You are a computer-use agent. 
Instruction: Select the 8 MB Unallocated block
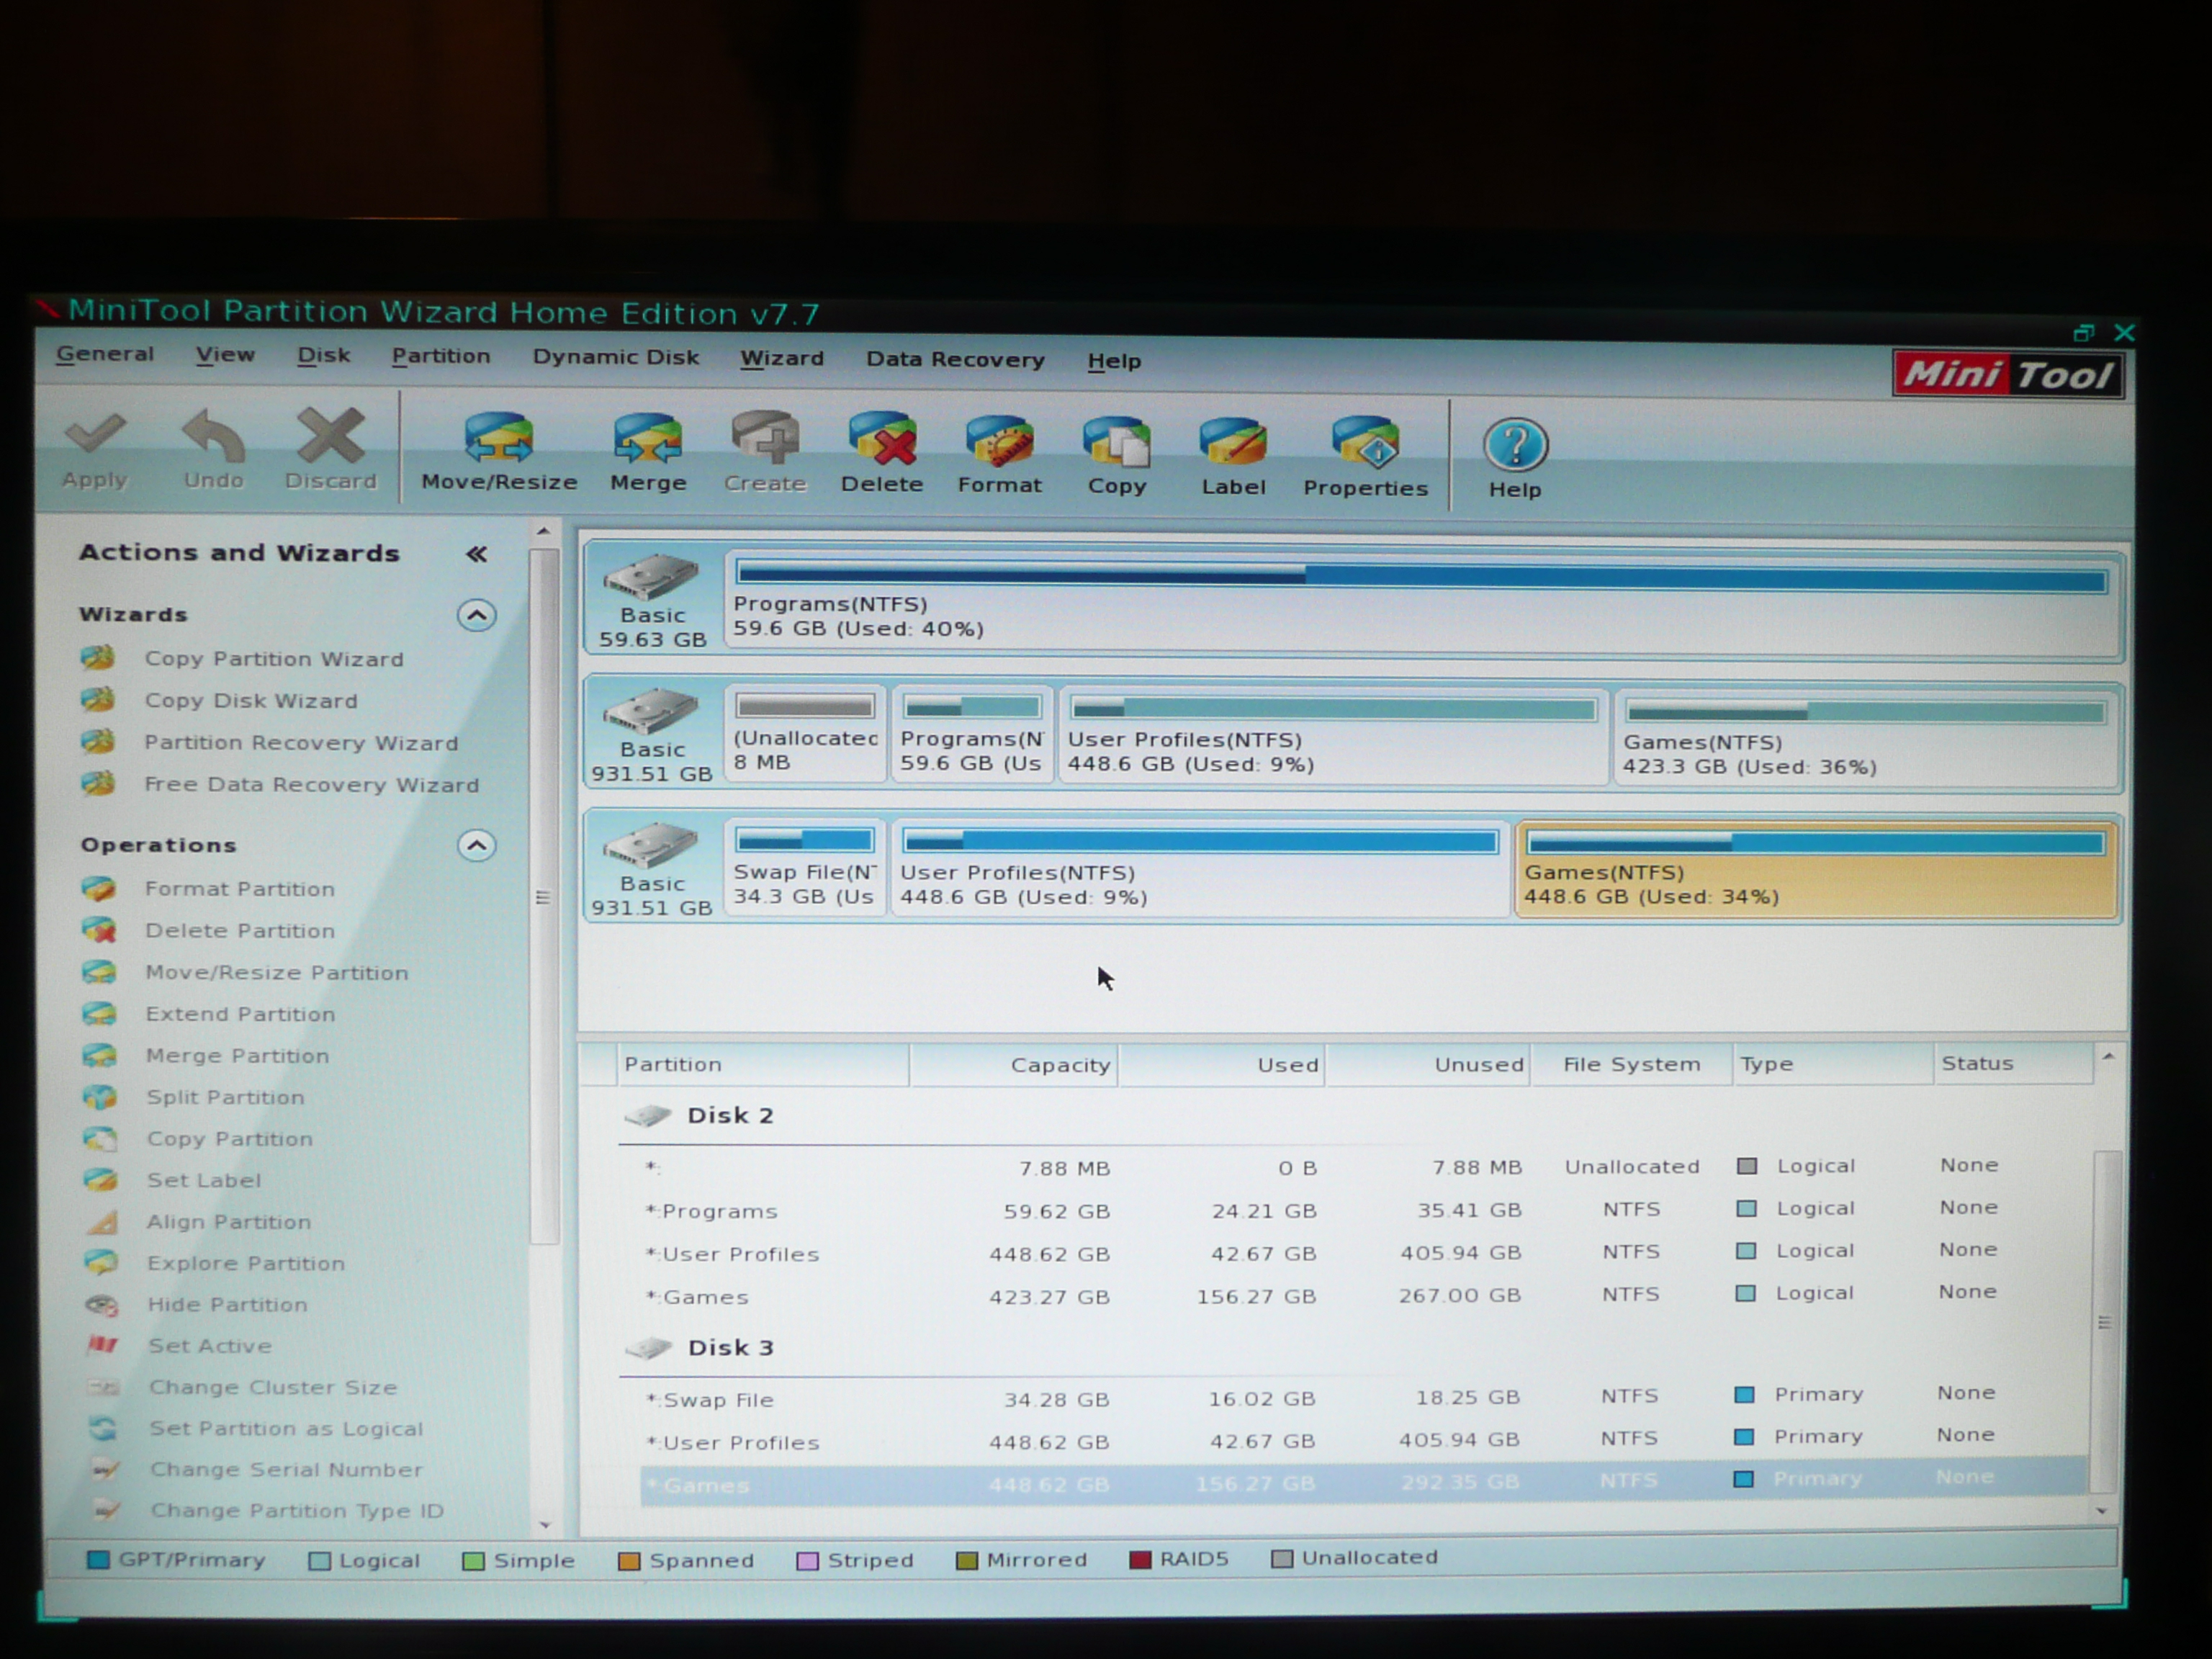pyautogui.click(x=804, y=735)
